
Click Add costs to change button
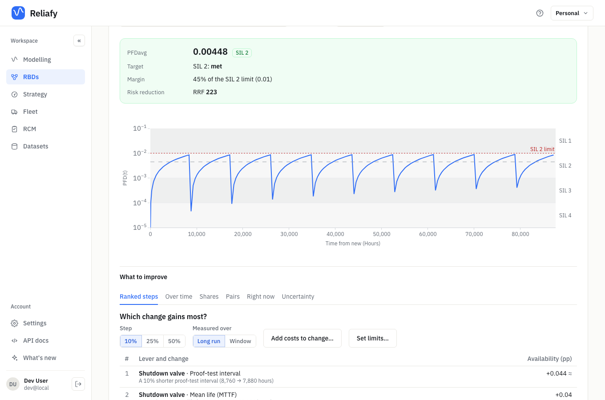click(x=302, y=338)
